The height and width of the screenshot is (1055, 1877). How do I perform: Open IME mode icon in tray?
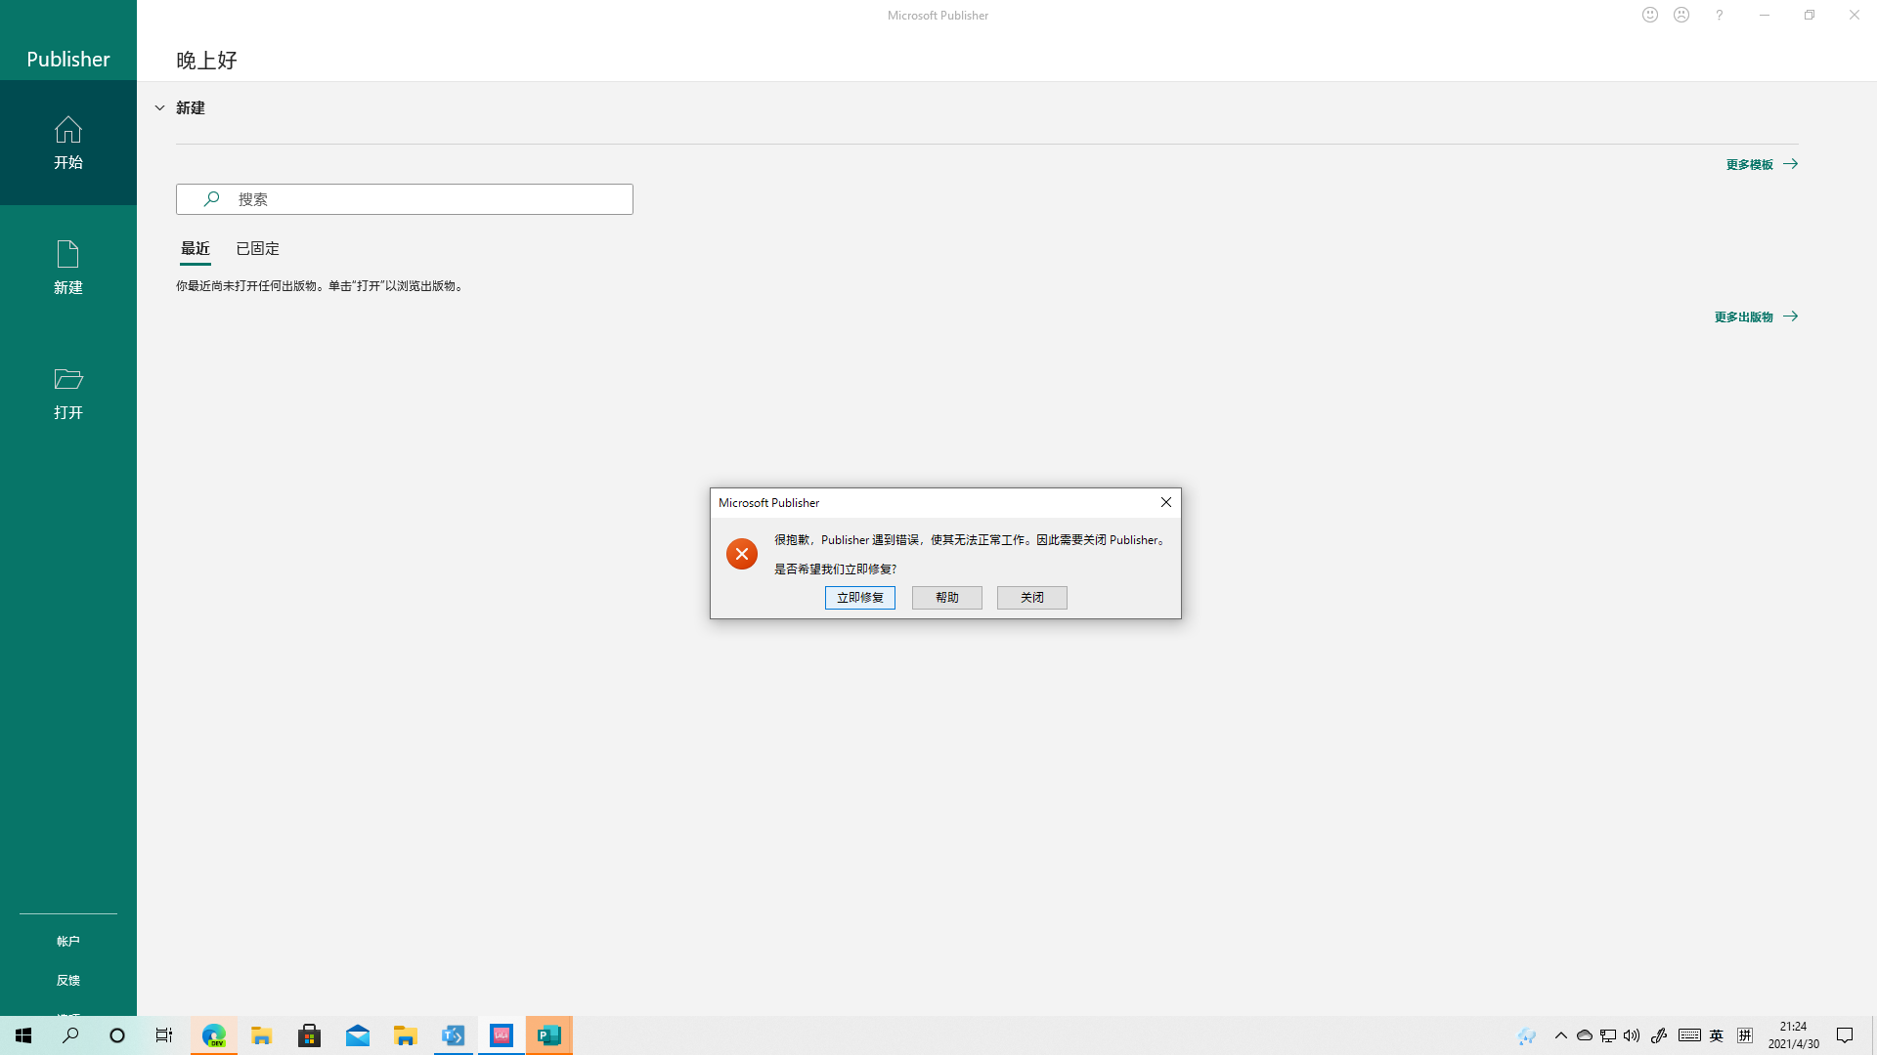coord(1745,1035)
